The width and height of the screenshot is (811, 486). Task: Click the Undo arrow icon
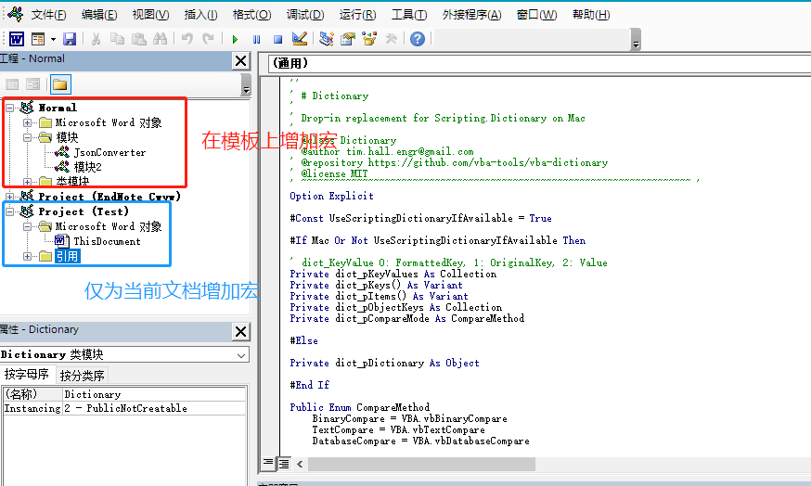coord(187,39)
